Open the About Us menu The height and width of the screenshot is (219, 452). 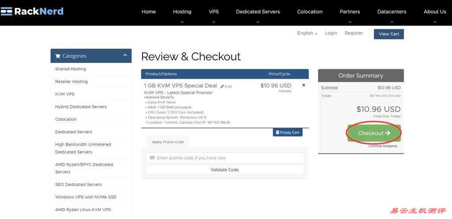click(435, 12)
